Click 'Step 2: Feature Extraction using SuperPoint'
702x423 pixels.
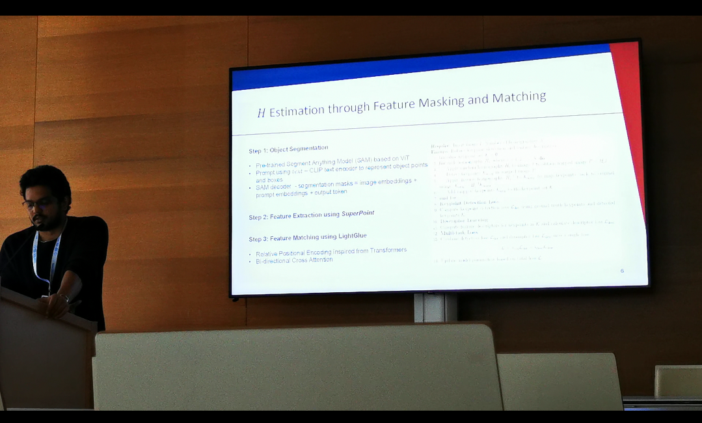click(x=311, y=215)
